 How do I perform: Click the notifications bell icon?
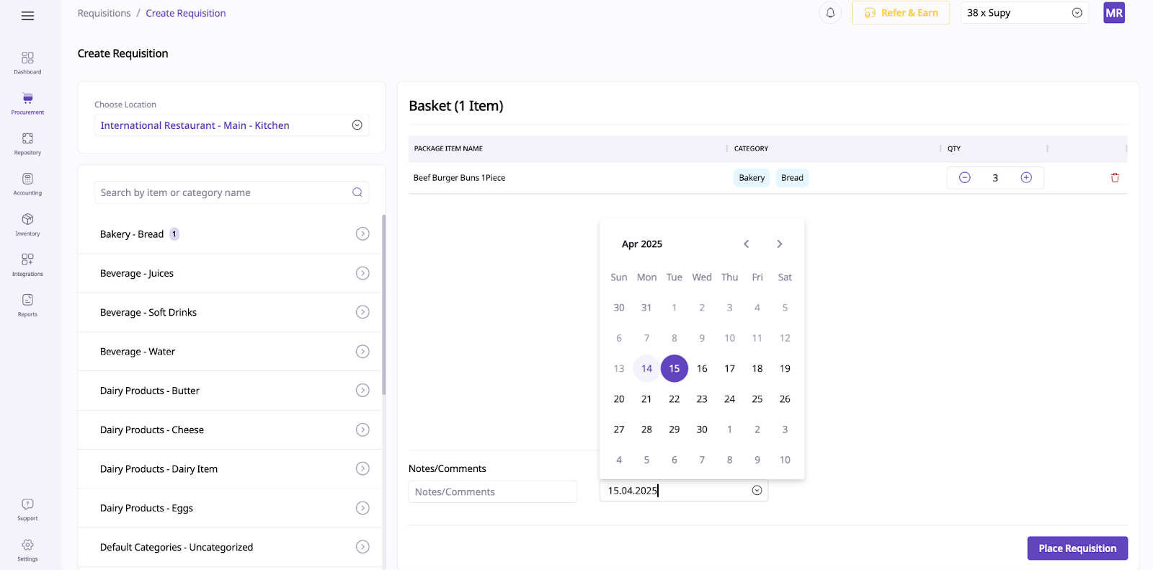[830, 13]
